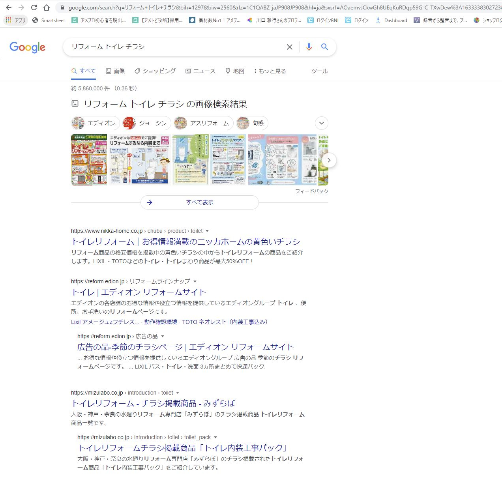Click the blue search magnifier icon

(324, 47)
